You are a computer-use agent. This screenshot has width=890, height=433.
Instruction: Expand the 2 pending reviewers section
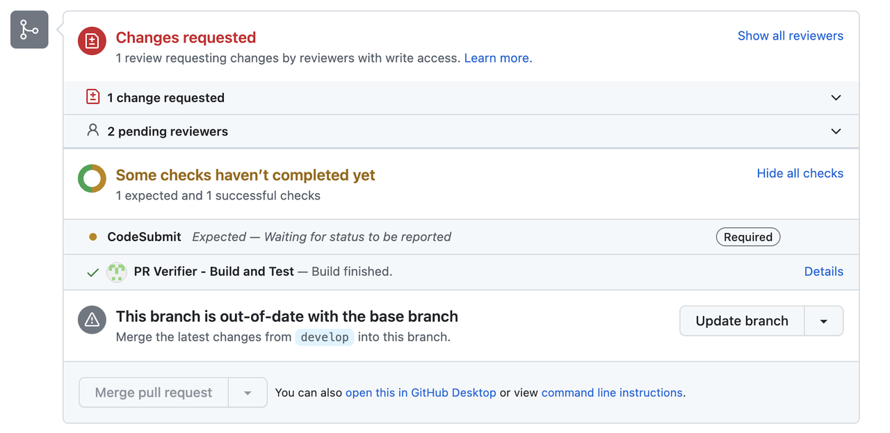(836, 131)
